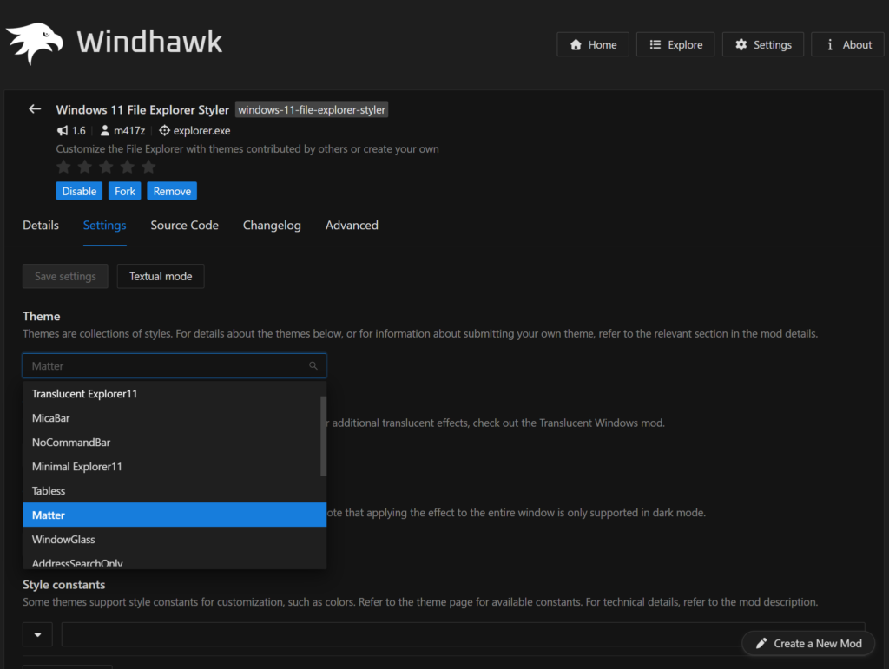Switch to the Details tab
This screenshot has height=669, width=889.
[x=41, y=225]
